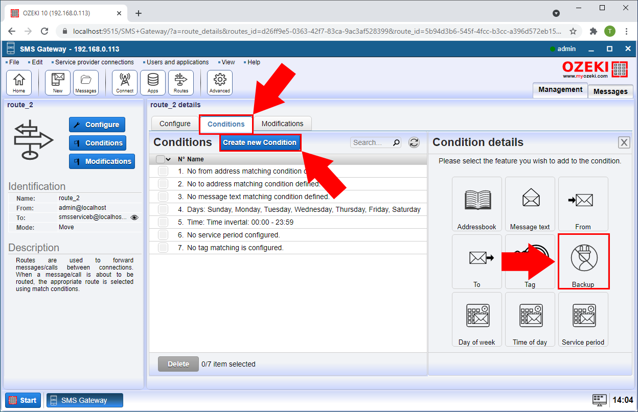Select the Message text condition feature

point(530,204)
